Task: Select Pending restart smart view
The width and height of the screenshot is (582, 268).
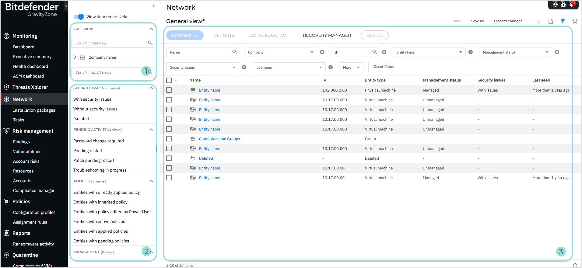Action: (88, 151)
